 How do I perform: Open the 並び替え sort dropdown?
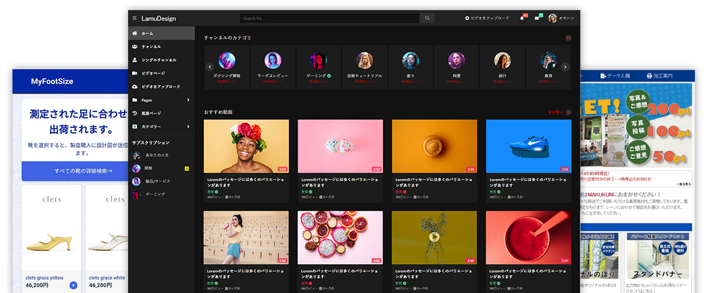pos(559,112)
